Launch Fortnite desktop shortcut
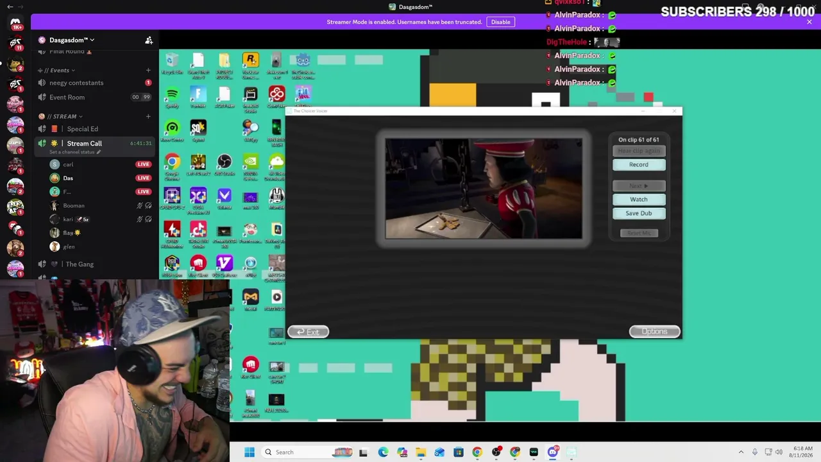Screen dimensions: 821x462 coord(198,97)
